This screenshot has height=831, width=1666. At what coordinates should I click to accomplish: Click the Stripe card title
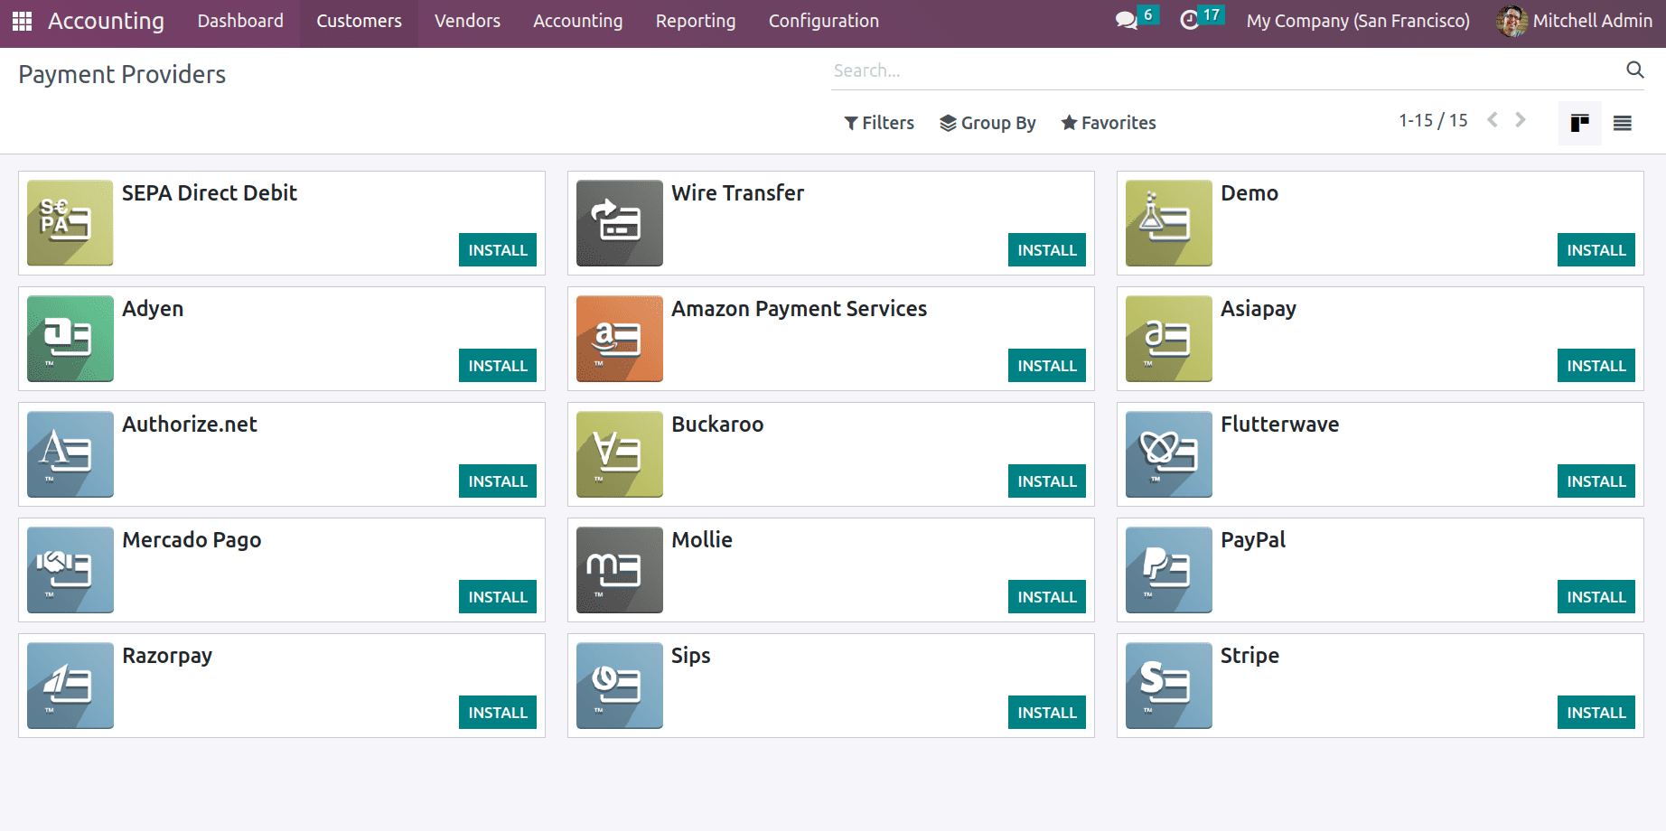pyautogui.click(x=1249, y=656)
